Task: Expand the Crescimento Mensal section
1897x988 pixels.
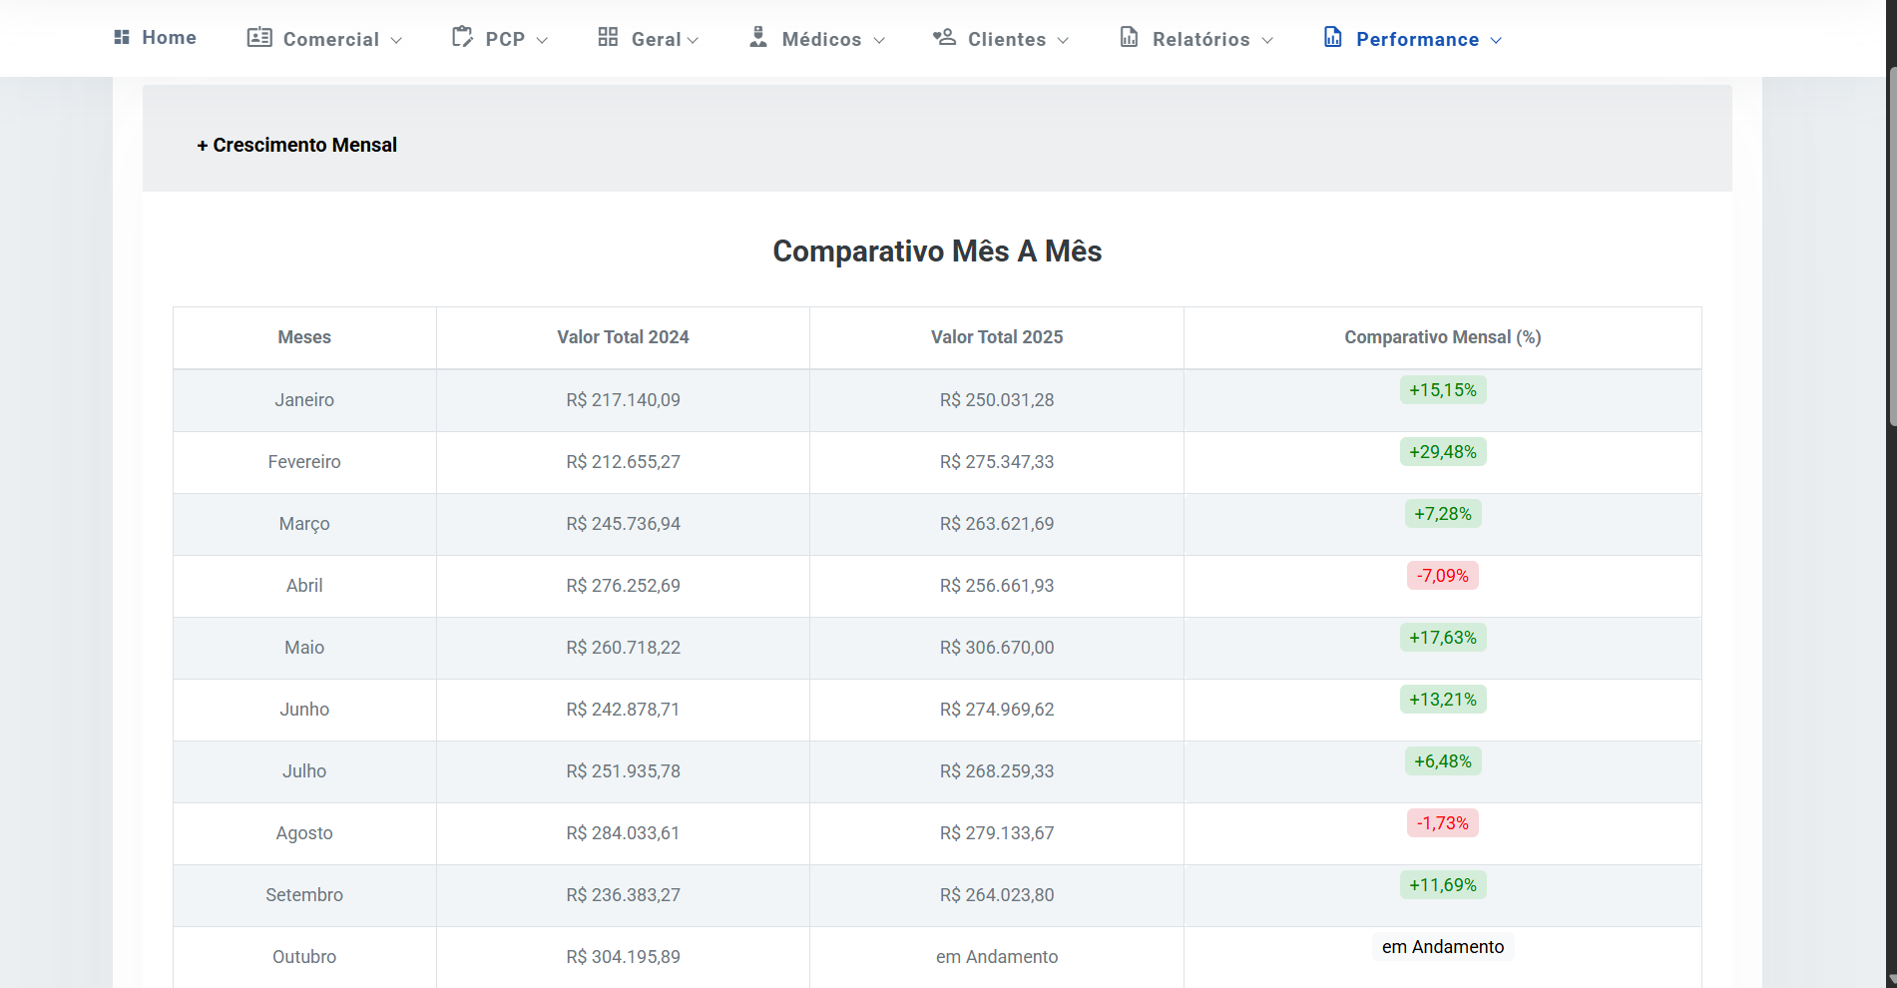Action: pos(297,145)
